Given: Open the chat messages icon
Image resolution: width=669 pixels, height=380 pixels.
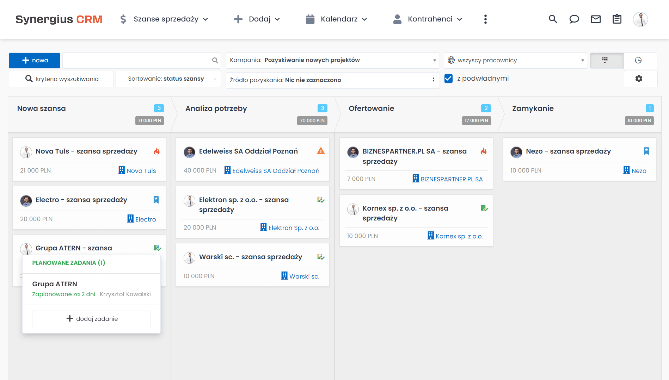Looking at the screenshot, I should (574, 19).
